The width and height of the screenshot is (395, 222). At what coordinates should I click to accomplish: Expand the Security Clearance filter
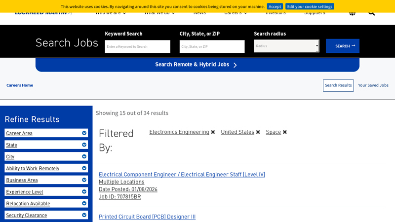click(46, 215)
